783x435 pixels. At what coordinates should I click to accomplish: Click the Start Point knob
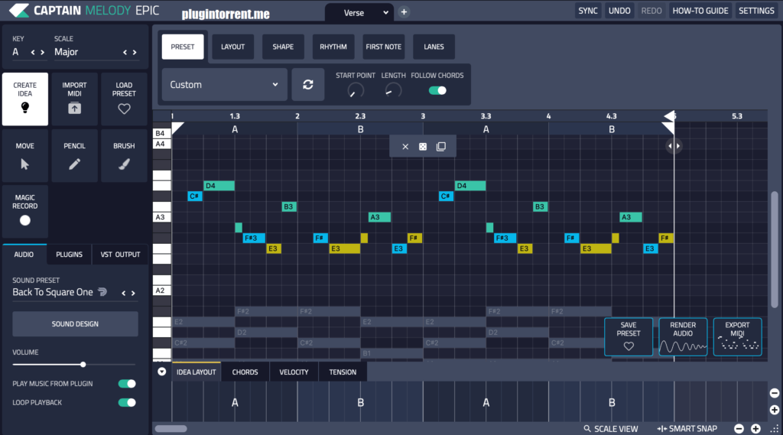pos(356,90)
